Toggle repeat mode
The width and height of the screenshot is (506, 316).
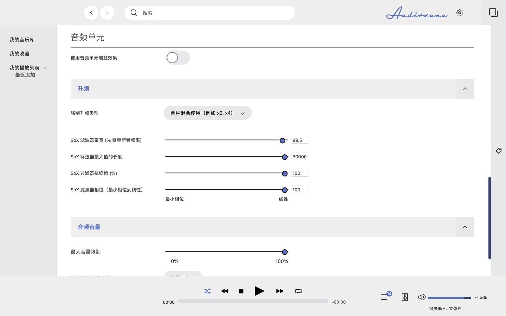[x=298, y=291]
